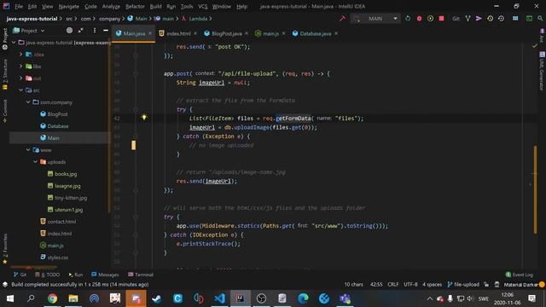Click the expand/collapse all icon in Project panel
This screenshot has height=307, width=546.
[x=81, y=31]
